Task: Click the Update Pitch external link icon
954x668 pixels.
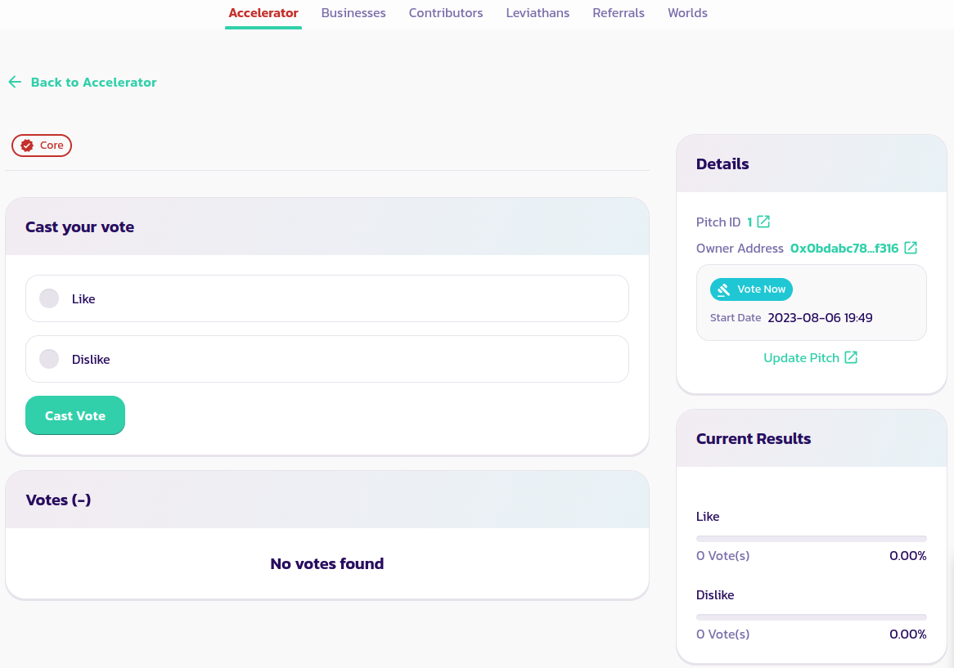Action: pyautogui.click(x=851, y=357)
